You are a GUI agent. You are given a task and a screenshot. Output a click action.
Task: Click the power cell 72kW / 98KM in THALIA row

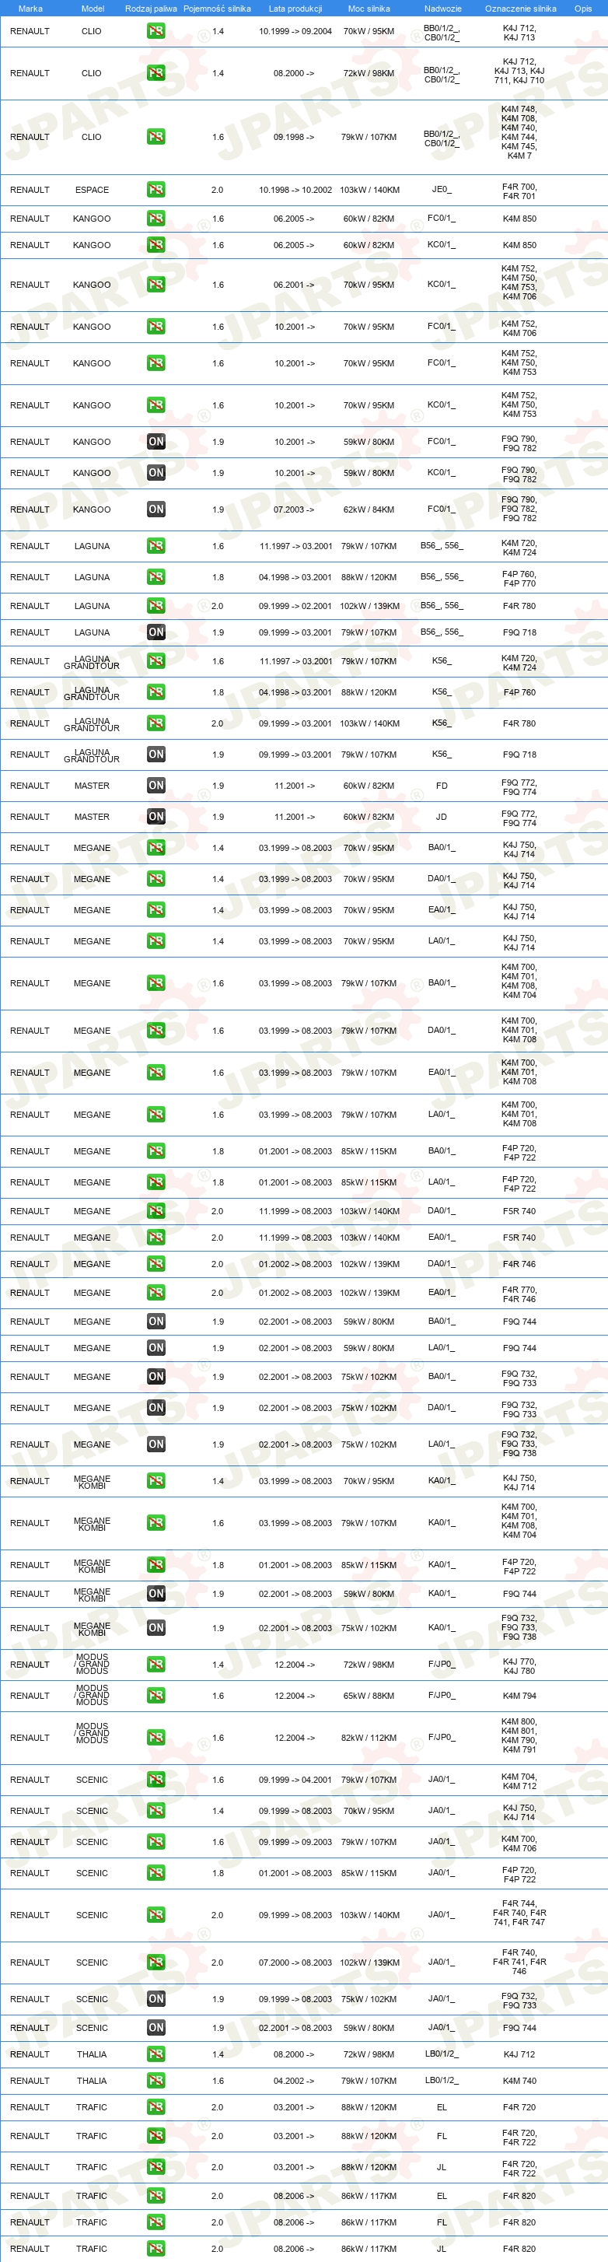tap(369, 2054)
